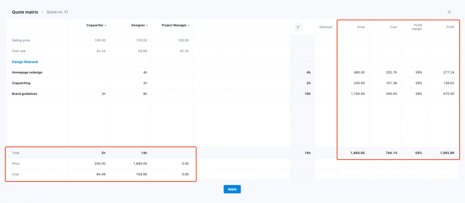Viewport: 465px width, 203px height.
Task: Close the quote matrix view
Action: tap(449, 12)
